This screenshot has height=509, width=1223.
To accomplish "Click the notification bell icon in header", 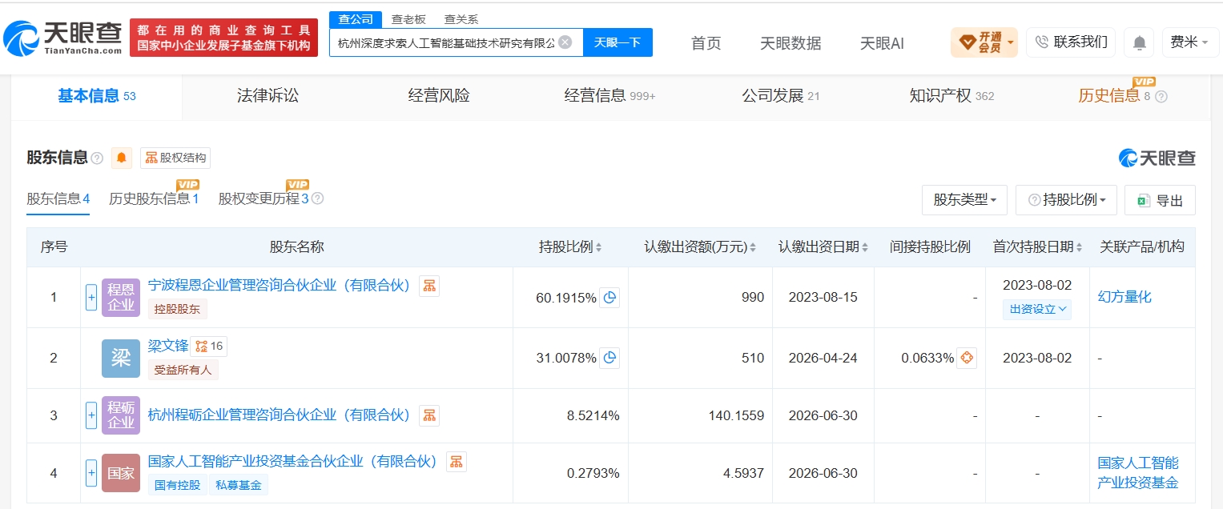I will tap(1139, 42).
